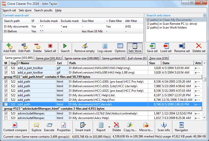Click the Select all asterisk icon
The width and height of the screenshot is (209, 141).
50,46
